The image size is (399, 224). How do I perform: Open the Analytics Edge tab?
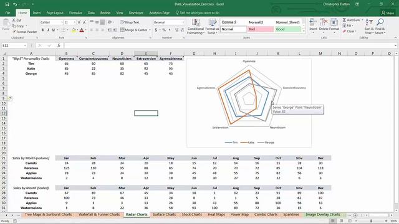(160, 12)
